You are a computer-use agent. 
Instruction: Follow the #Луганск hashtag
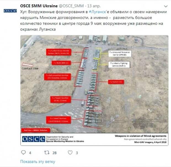[x=97, y=12]
